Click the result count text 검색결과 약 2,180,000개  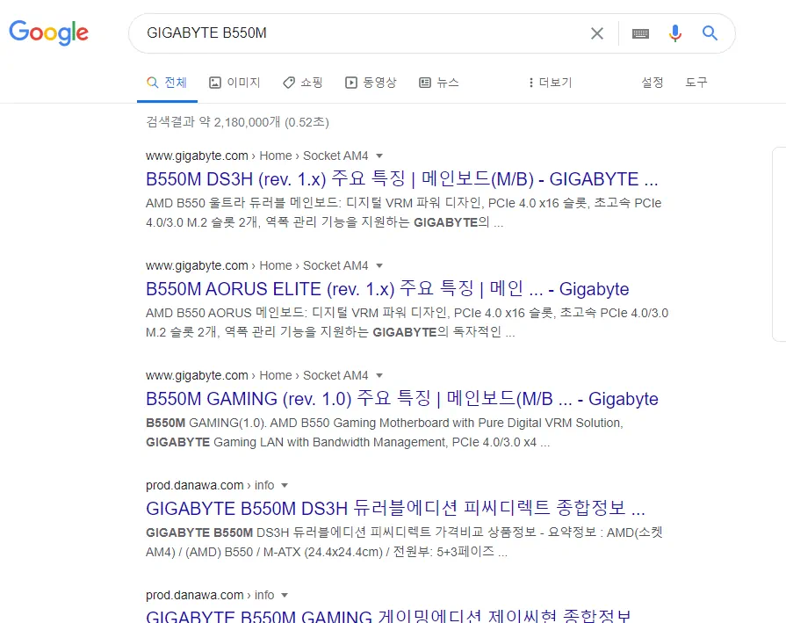pyautogui.click(x=237, y=122)
